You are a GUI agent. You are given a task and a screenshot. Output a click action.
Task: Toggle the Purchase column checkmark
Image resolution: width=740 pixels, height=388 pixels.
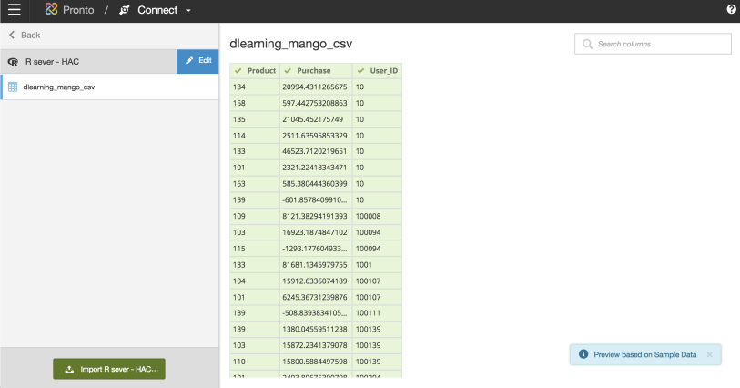(288, 70)
